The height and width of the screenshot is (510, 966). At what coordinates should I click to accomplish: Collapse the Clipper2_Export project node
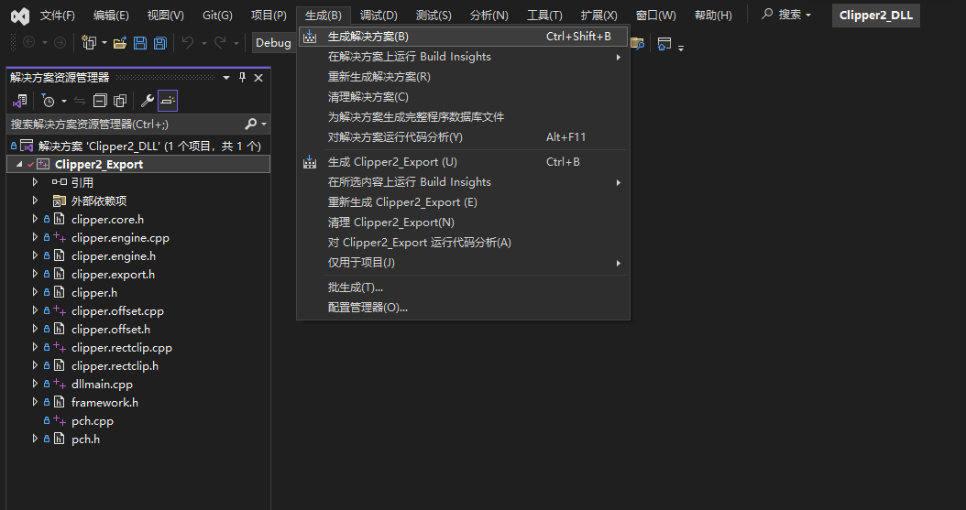pos(19,164)
